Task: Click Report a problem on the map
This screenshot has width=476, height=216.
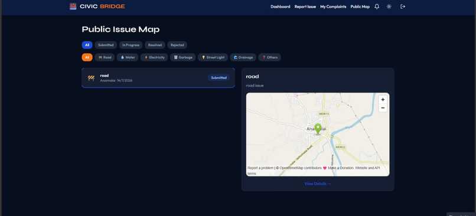Action: (260, 168)
